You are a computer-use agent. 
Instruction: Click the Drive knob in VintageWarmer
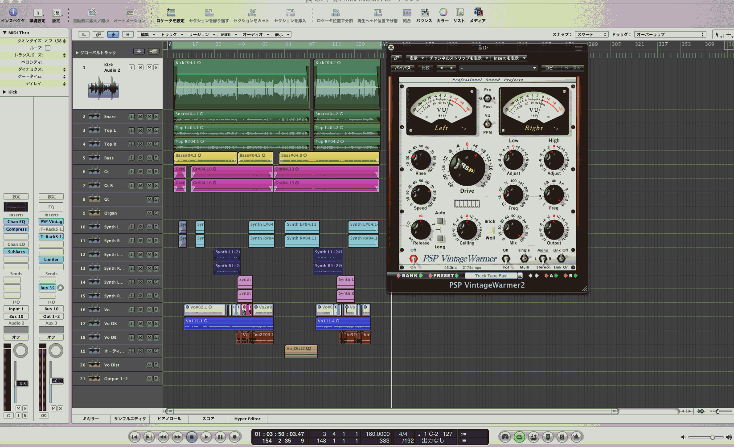click(x=467, y=168)
